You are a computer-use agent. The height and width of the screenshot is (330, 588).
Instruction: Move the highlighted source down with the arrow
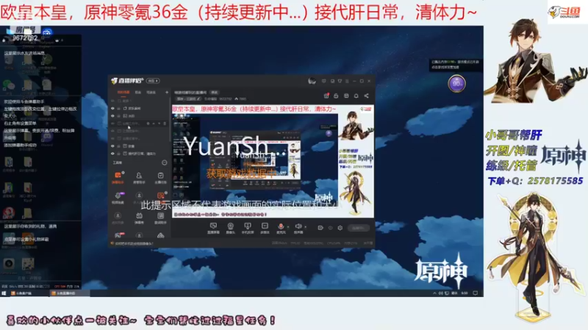159,123
